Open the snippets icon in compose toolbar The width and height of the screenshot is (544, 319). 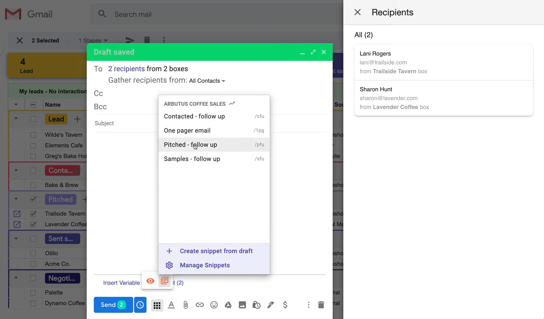[165, 281]
